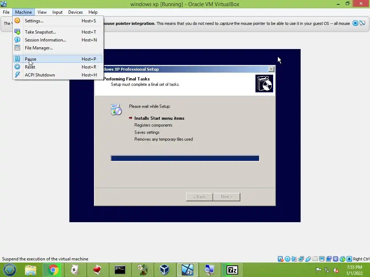
Task: Click recording indicator in status bar
Action: click(x=328, y=259)
